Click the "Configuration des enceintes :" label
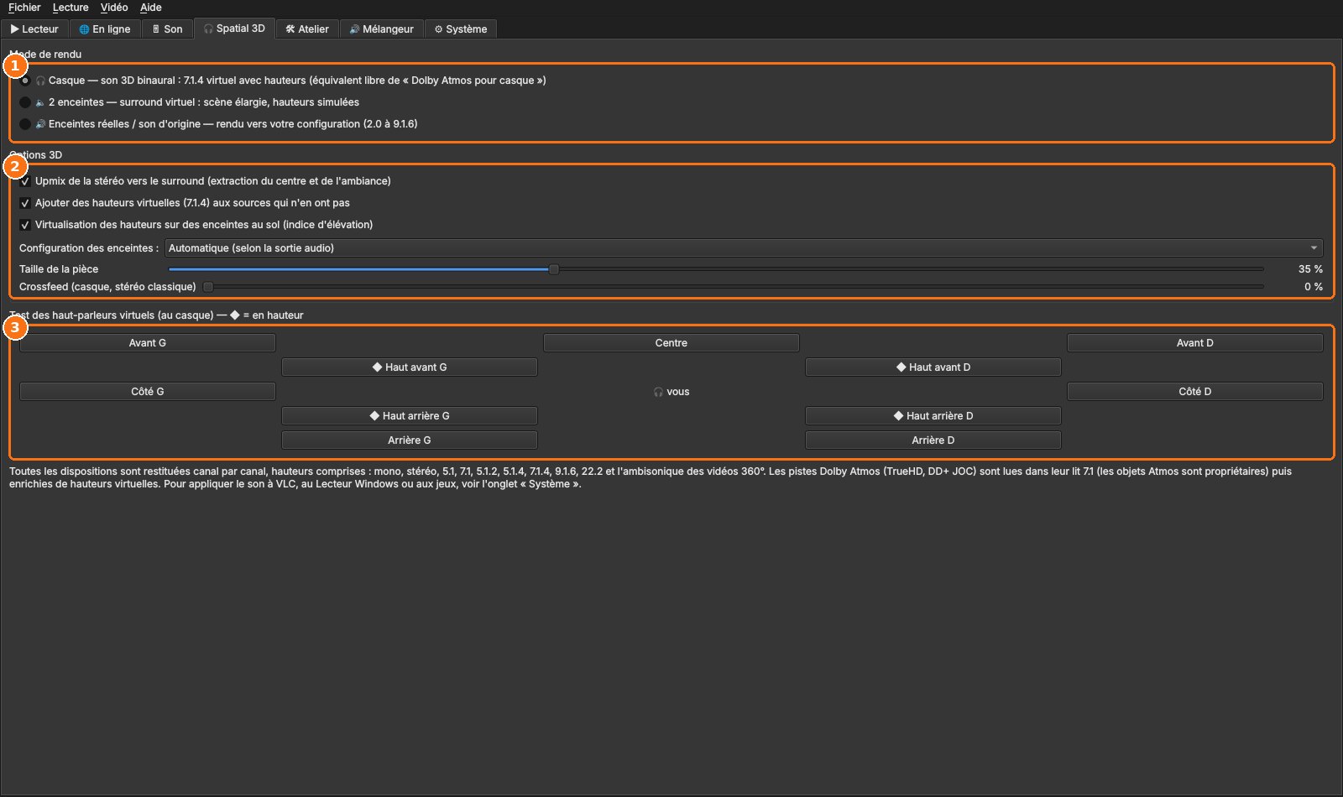The width and height of the screenshot is (1343, 797). click(x=89, y=248)
